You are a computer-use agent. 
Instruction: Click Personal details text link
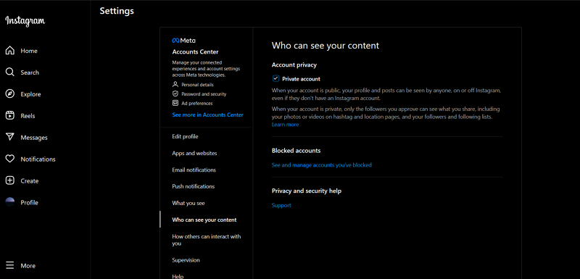tap(197, 85)
